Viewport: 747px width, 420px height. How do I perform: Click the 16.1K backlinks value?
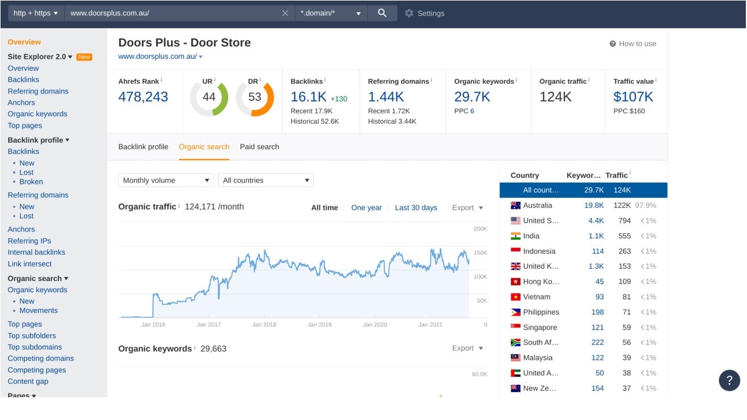pos(309,97)
